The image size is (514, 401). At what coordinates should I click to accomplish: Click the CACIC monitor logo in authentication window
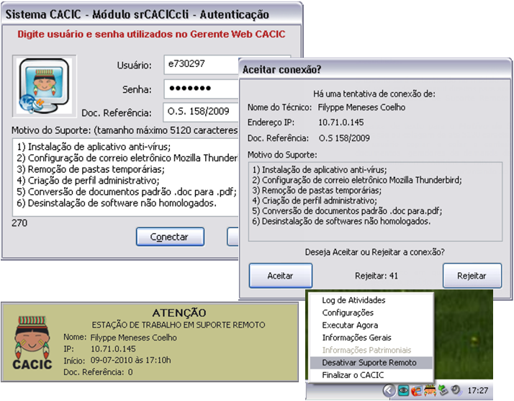(44, 86)
